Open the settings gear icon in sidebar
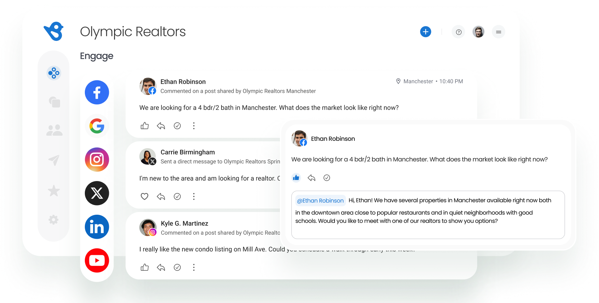Viewport: 599px width, 303px height. click(53, 220)
